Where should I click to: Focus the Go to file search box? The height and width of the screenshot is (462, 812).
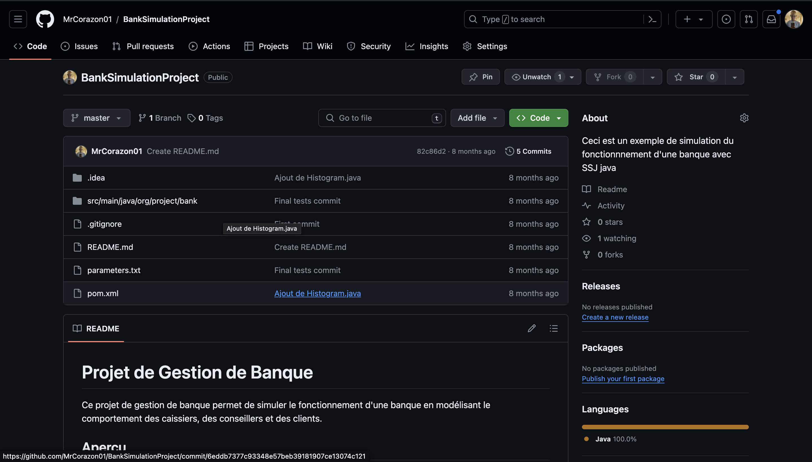coord(382,118)
